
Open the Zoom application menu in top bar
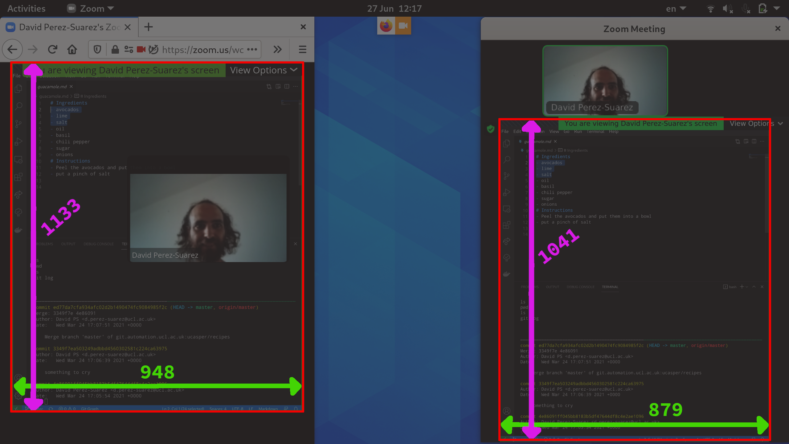pyautogui.click(x=91, y=8)
